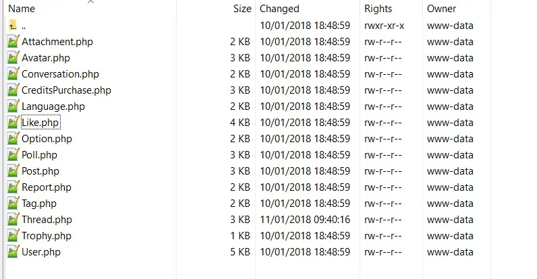Viewport: 537px width, 279px height.
Task: Select the Like.php file name
Action: pos(40,123)
